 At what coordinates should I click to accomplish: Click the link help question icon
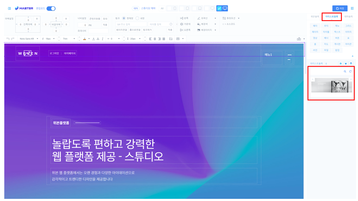pos(171,24)
